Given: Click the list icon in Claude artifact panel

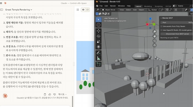Looking at the screenshot, I should click(x=78, y=10).
